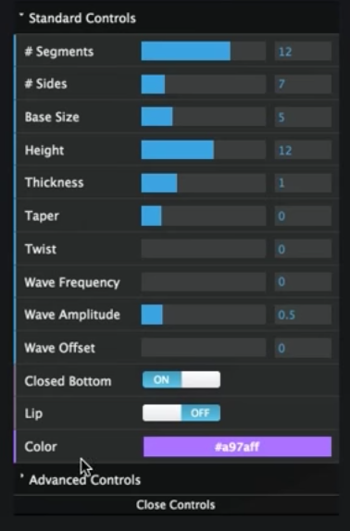This screenshot has width=350, height=531.
Task: Click the Wave Frequency slider track
Action: coord(204,282)
